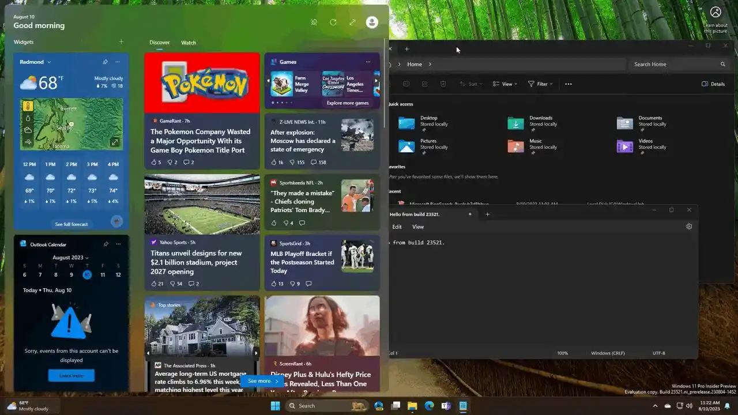Open Notepad settings gear
The image size is (738, 415).
[689, 227]
